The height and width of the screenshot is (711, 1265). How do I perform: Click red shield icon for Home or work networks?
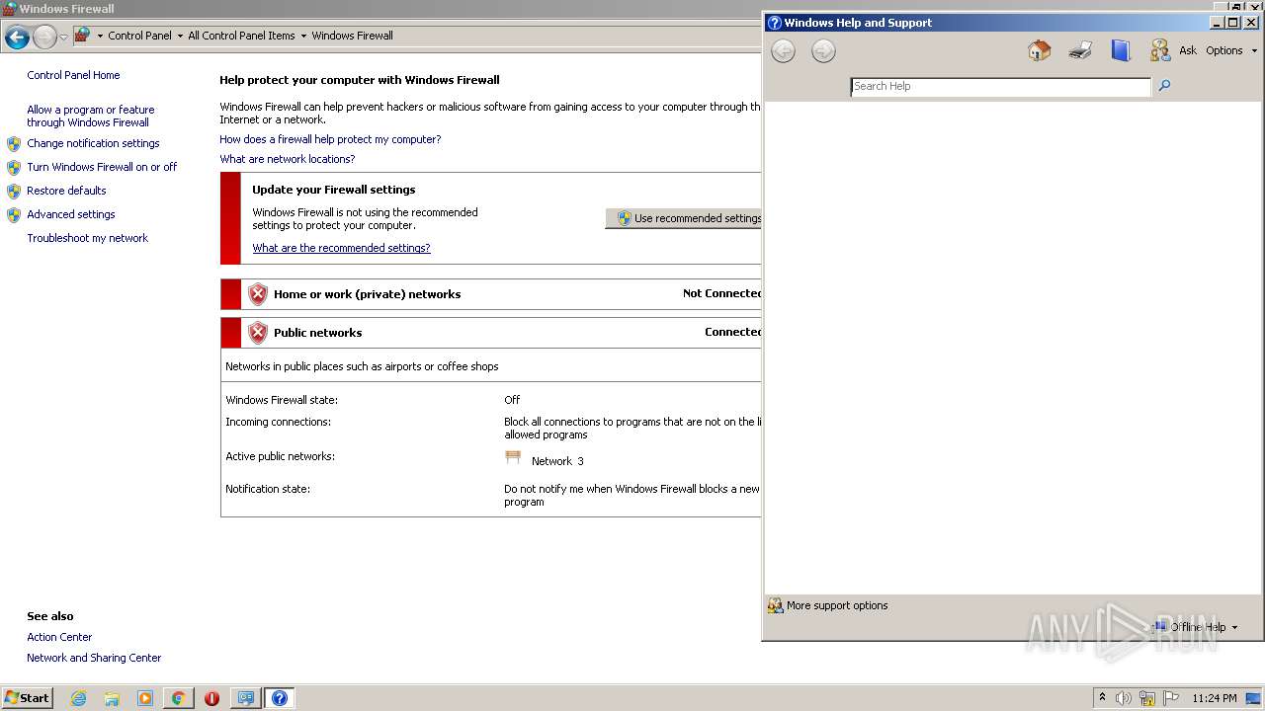click(258, 293)
